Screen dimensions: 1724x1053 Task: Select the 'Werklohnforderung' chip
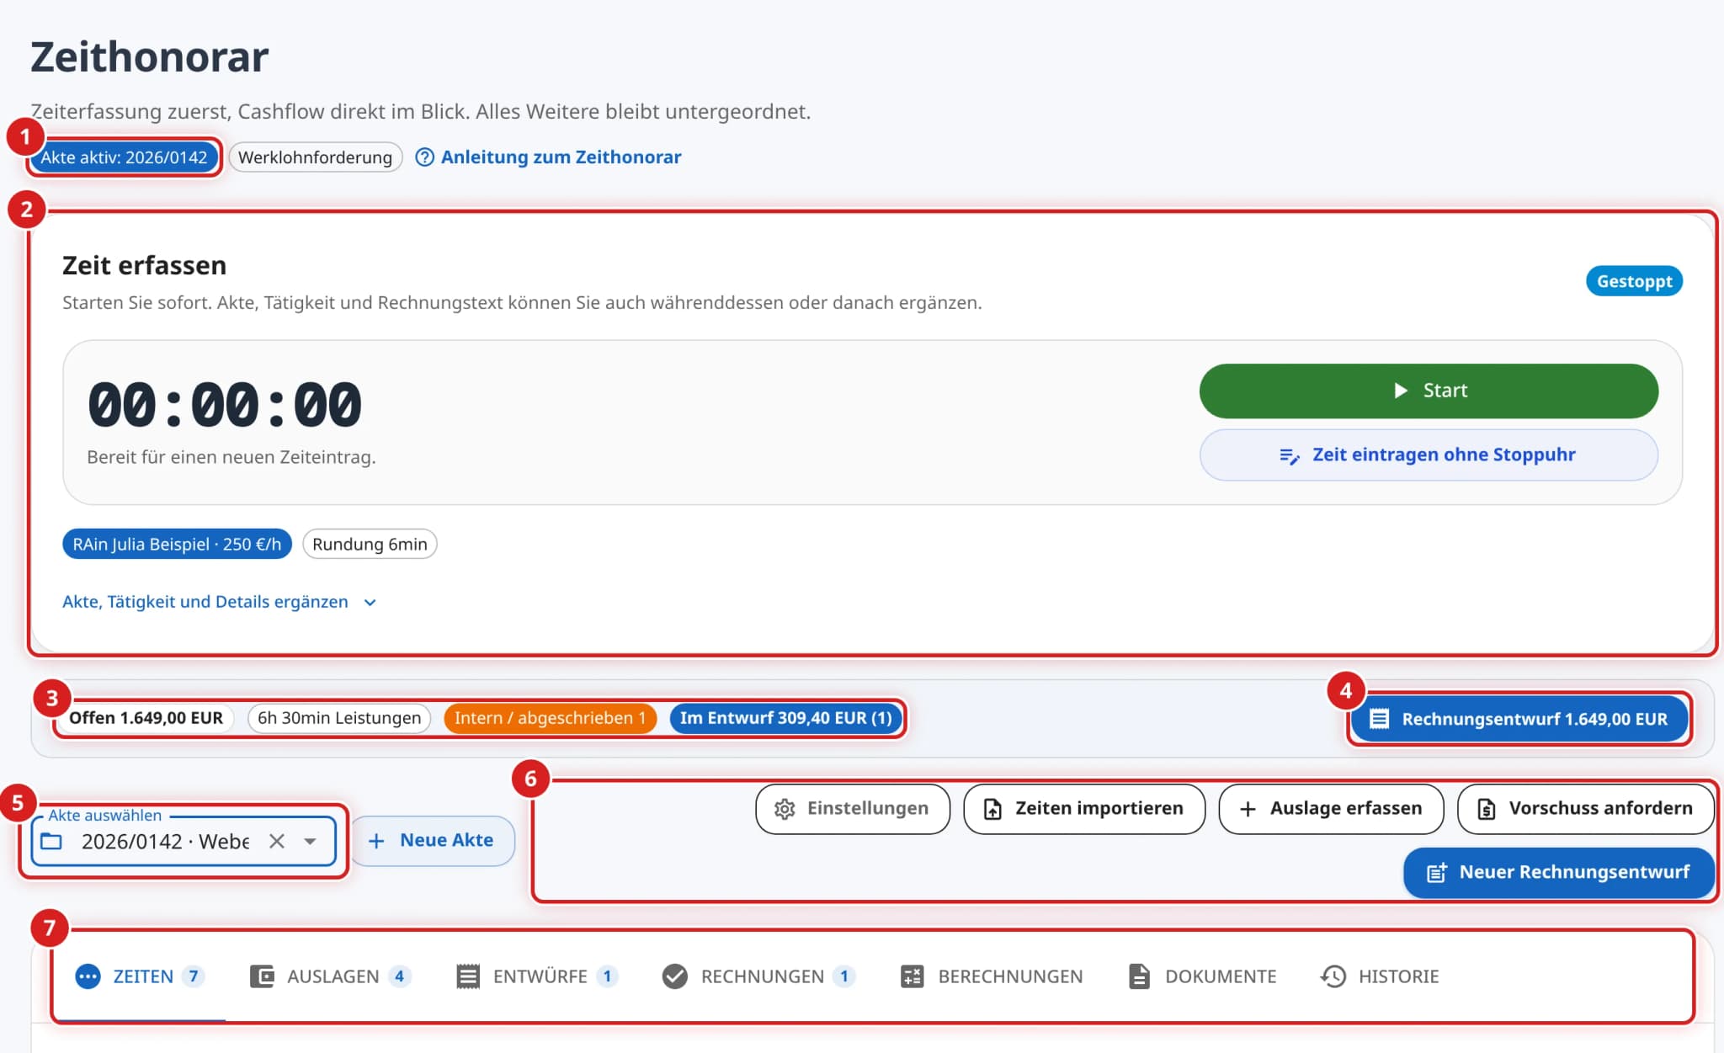coord(315,157)
